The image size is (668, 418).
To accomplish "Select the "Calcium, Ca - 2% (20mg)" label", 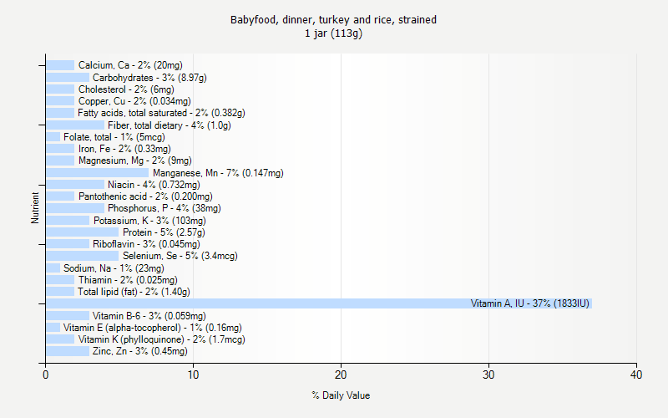I will pyautogui.click(x=130, y=65).
